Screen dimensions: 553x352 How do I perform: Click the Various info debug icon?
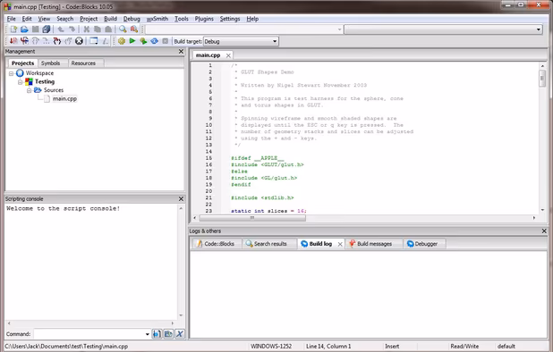point(105,41)
